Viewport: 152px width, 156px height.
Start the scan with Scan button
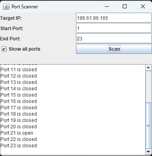pyautogui.click(x=114, y=49)
